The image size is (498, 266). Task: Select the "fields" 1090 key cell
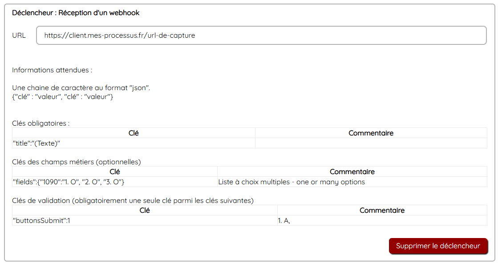pos(69,182)
